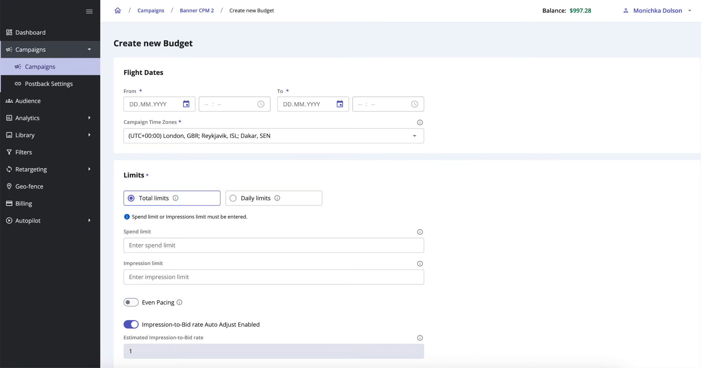This screenshot has width=701, height=368.
Task: Select Audience in the sidebar
Action: (x=28, y=101)
